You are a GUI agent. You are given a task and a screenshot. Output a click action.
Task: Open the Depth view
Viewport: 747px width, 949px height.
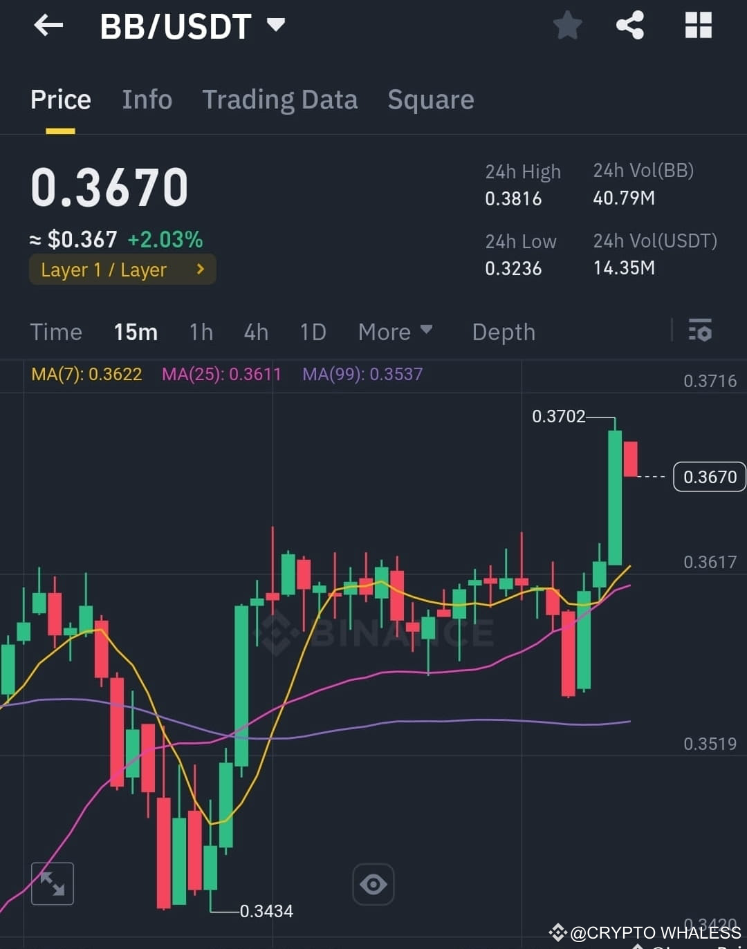504,332
